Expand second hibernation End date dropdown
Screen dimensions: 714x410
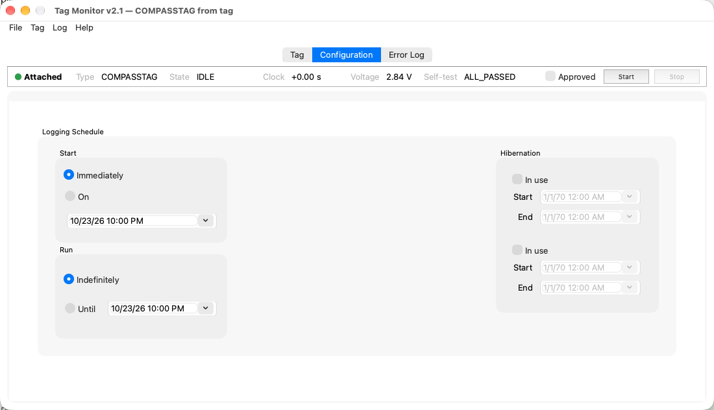tap(630, 287)
